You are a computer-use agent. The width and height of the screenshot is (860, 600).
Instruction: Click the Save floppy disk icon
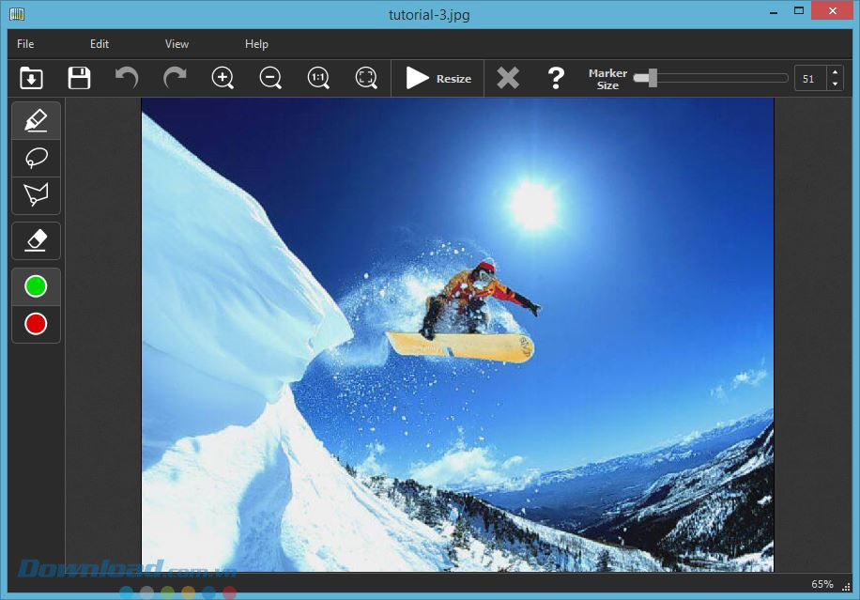coord(80,78)
